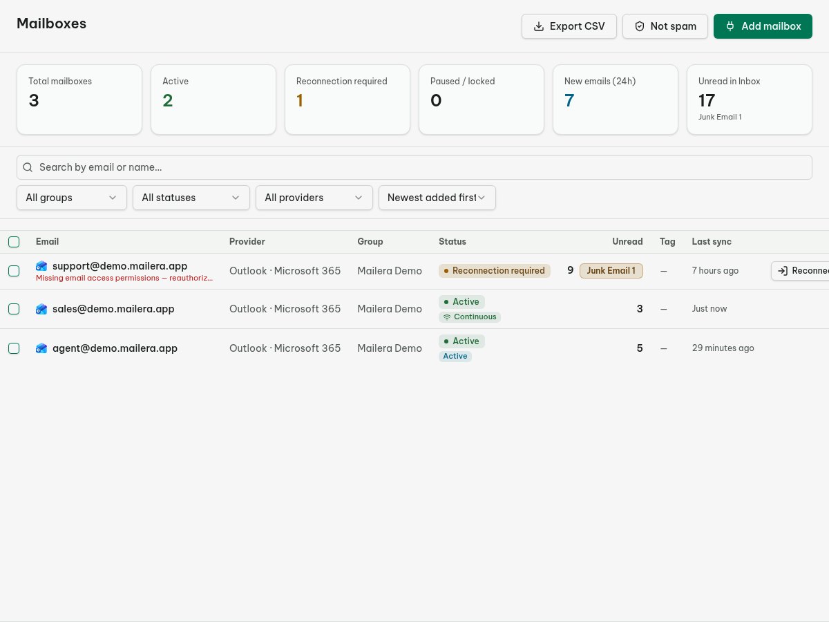Click the Junk Email 1 badge in support row

click(611, 271)
